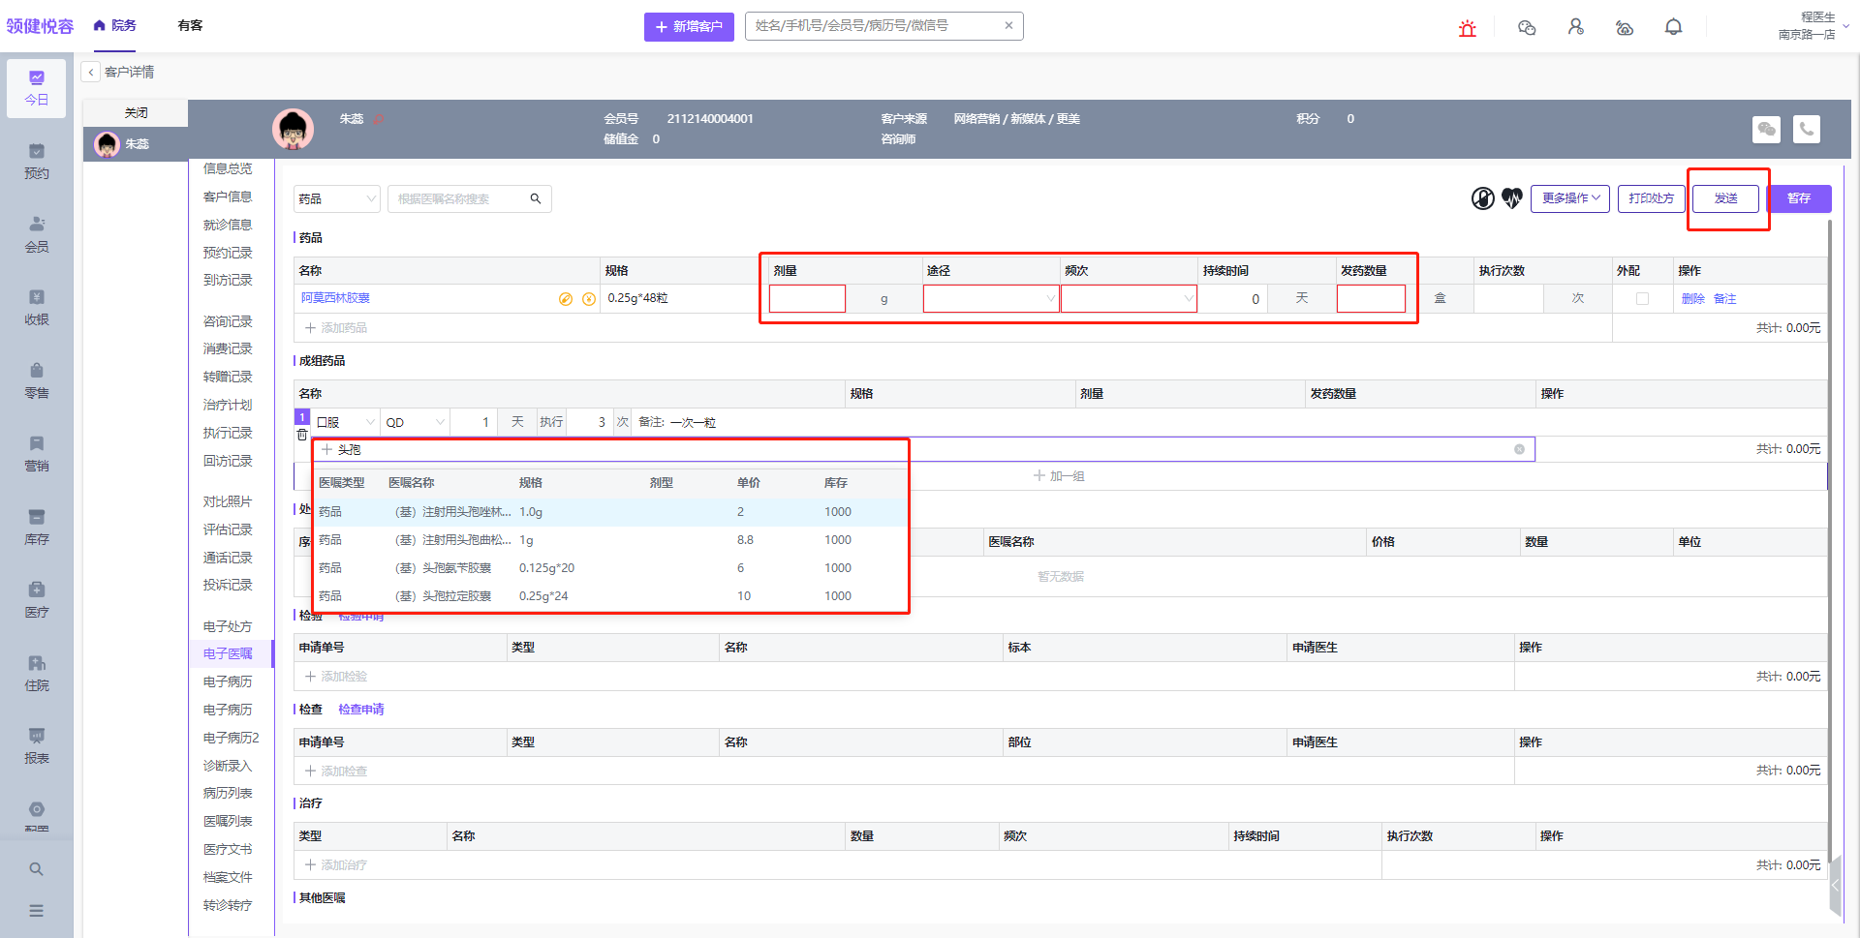Click the heartbeat heart icon
Screen dimensions: 1860x938
(1512, 198)
